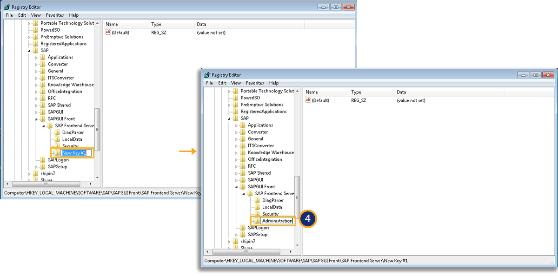Click the Administration key name edit field
The image size is (558, 276).
tap(277, 221)
